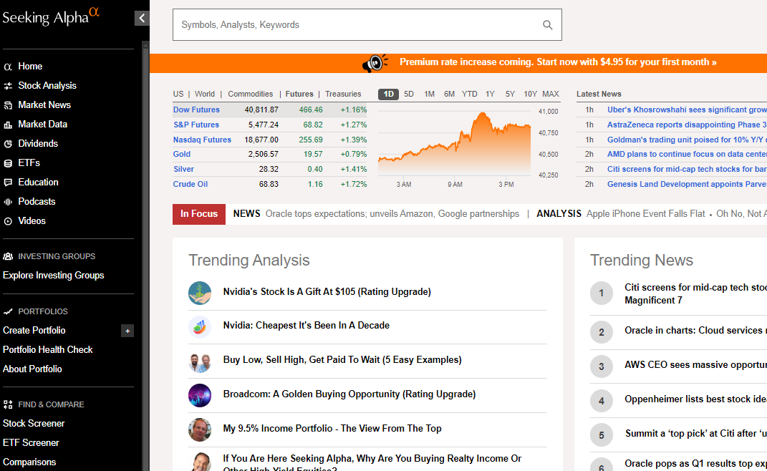
Task: Click the Find & Compare grid icon
Action: [x=8, y=404]
